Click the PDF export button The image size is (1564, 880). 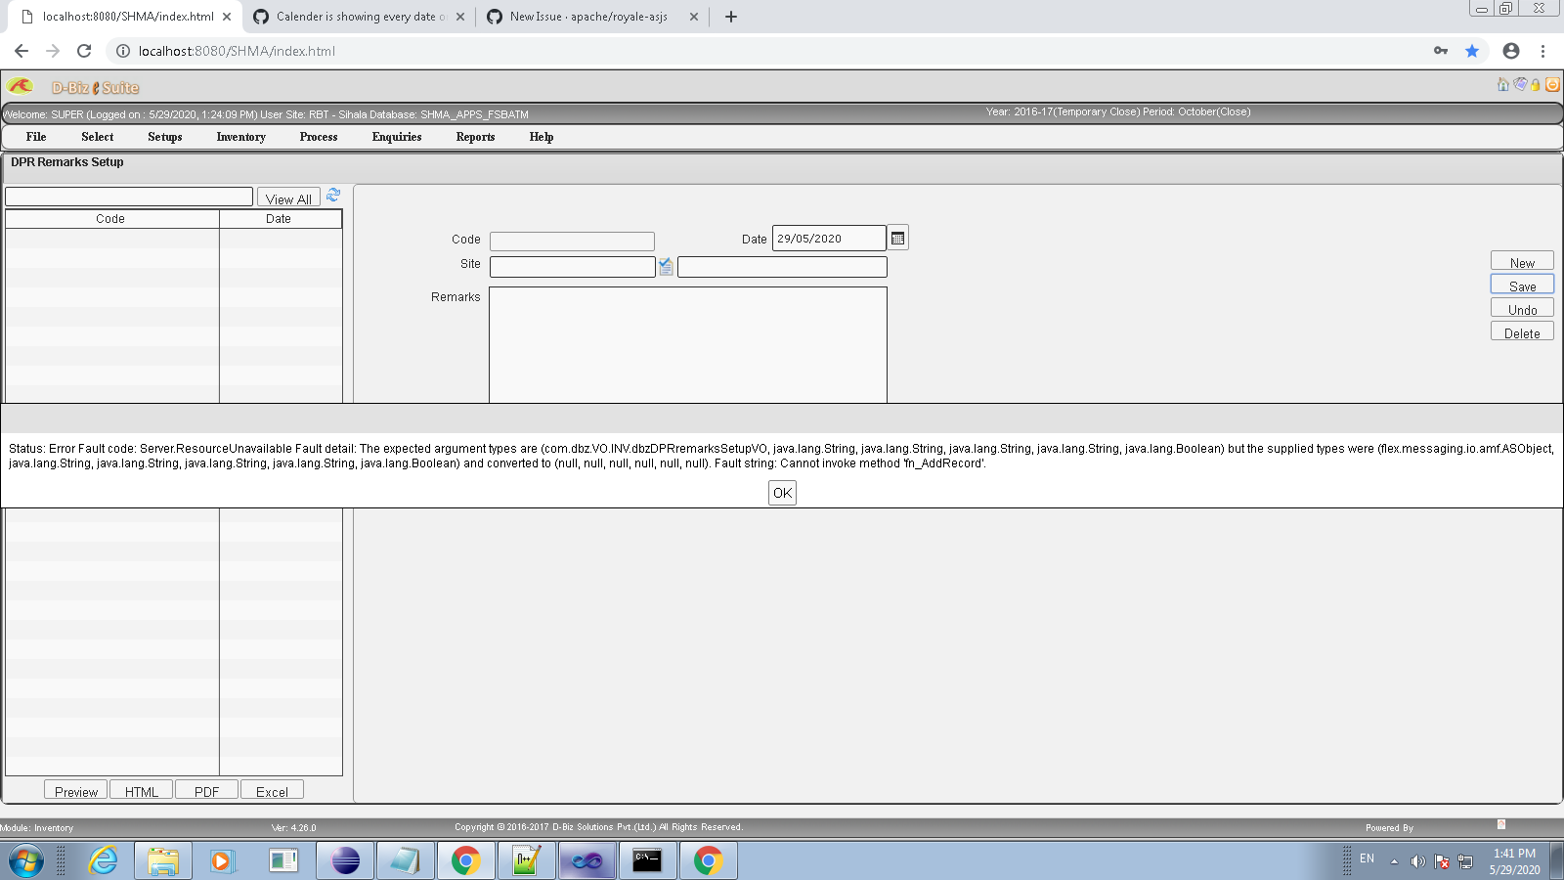tap(206, 790)
